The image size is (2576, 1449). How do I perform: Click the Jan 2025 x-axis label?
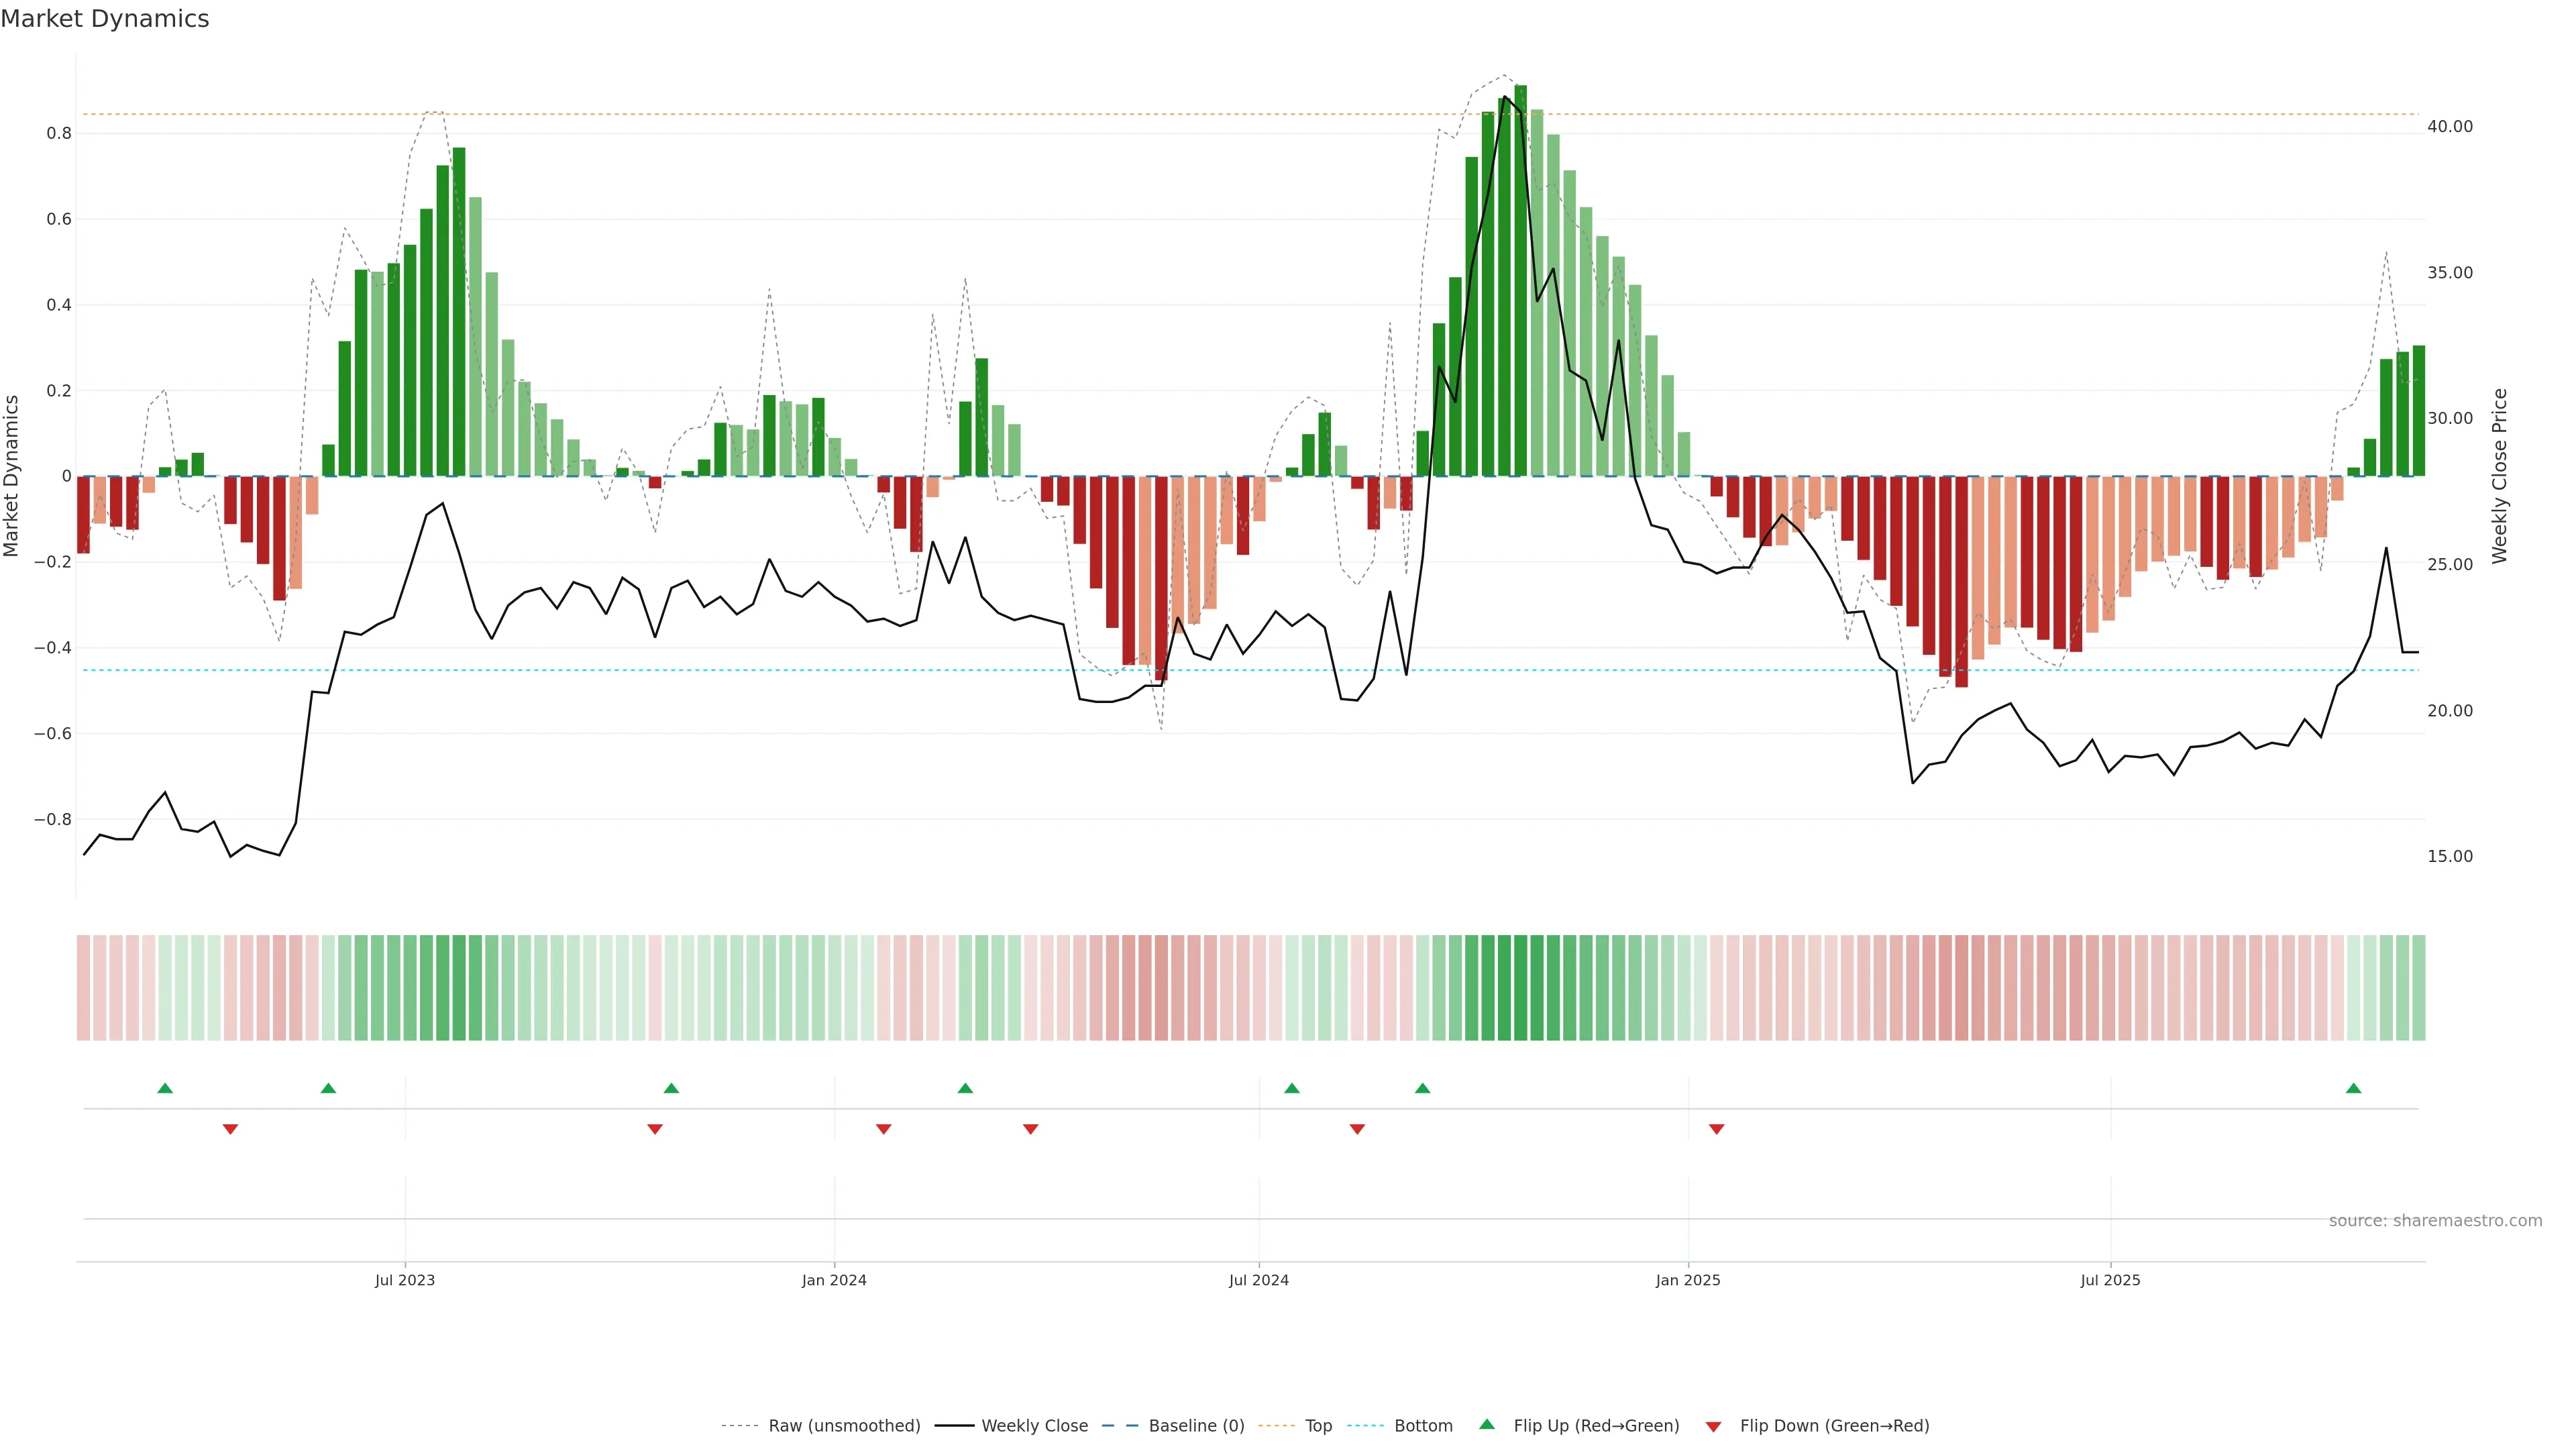click(x=1688, y=1280)
